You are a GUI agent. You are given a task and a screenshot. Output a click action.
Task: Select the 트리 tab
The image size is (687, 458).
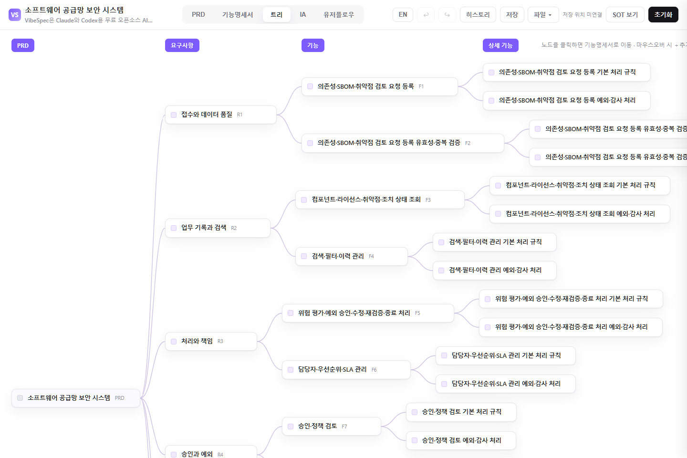point(277,15)
